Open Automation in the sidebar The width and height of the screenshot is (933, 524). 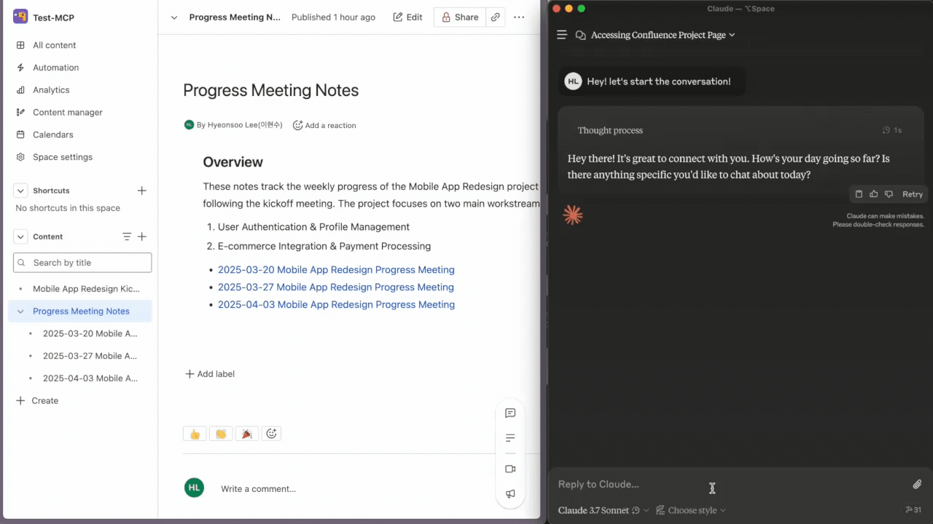(x=55, y=68)
